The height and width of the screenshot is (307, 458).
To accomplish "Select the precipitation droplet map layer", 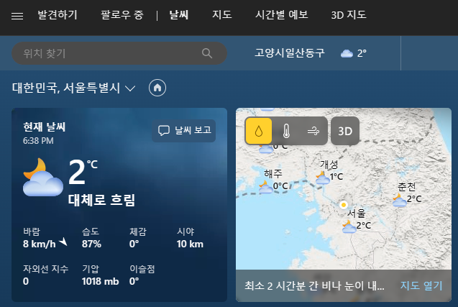I will click(259, 131).
